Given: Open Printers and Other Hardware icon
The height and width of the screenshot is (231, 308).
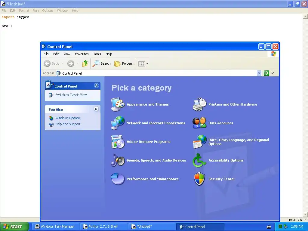Looking at the screenshot, I should tap(199, 104).
